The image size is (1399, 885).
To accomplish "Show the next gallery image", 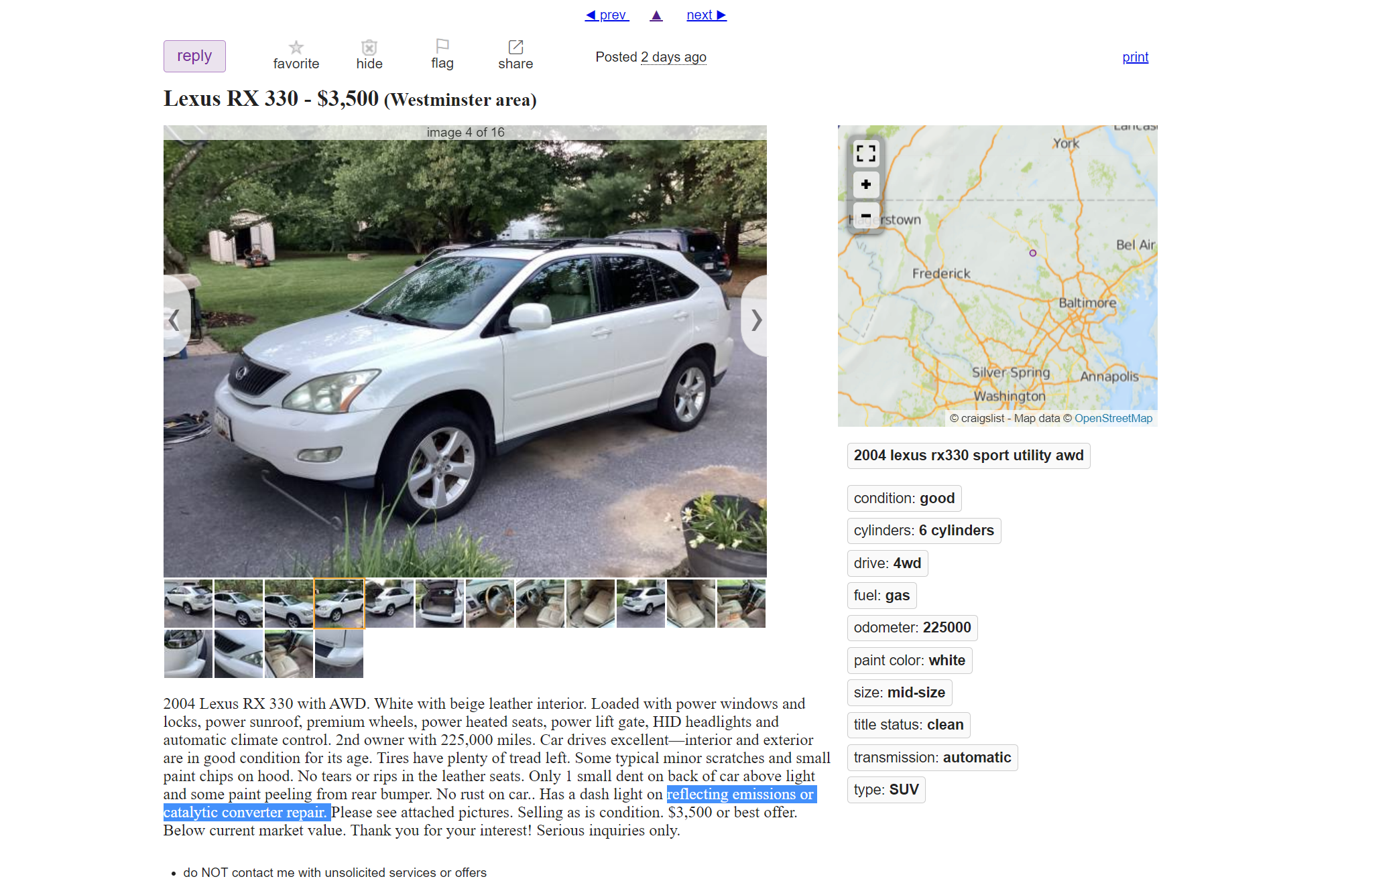I will tap(755, 320).
